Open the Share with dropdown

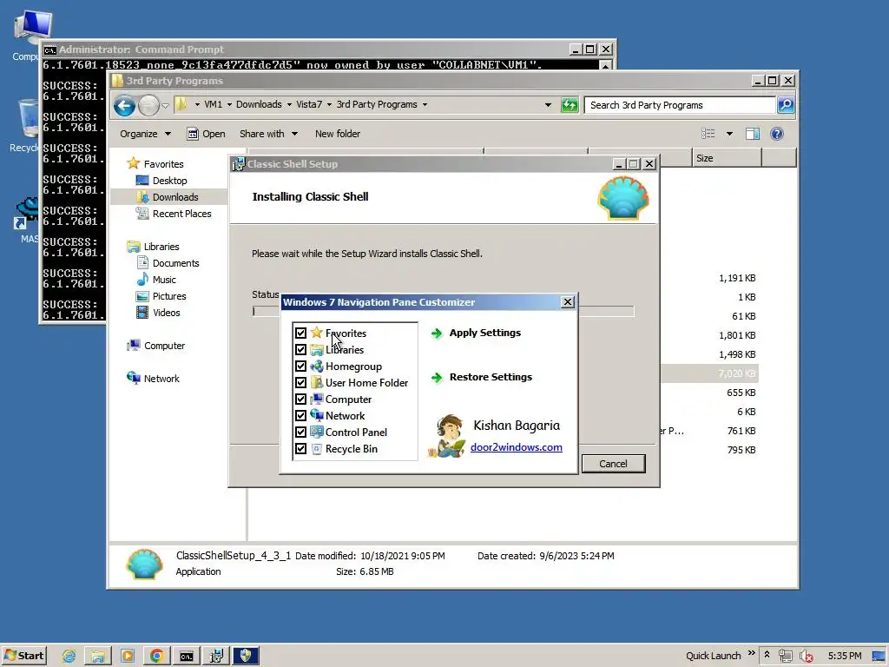(x=268, y=134)
